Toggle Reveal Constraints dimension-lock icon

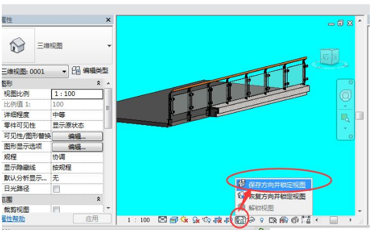tap(306, 220)
